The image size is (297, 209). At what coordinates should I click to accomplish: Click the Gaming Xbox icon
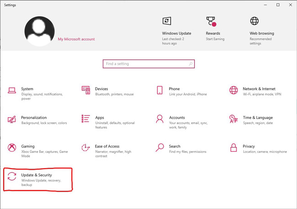click(12, 147)
